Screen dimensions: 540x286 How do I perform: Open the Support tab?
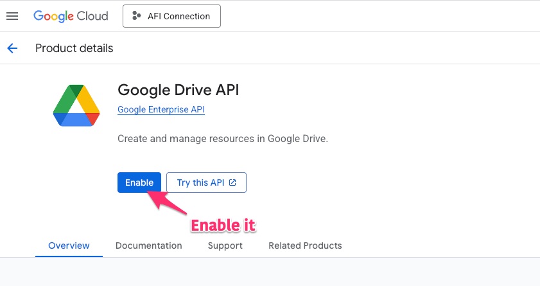coord(225,246)
